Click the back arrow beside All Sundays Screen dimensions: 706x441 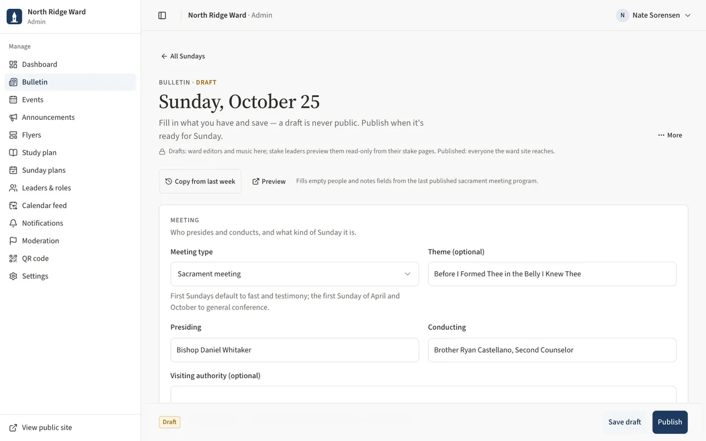click(x=164, y=56)
